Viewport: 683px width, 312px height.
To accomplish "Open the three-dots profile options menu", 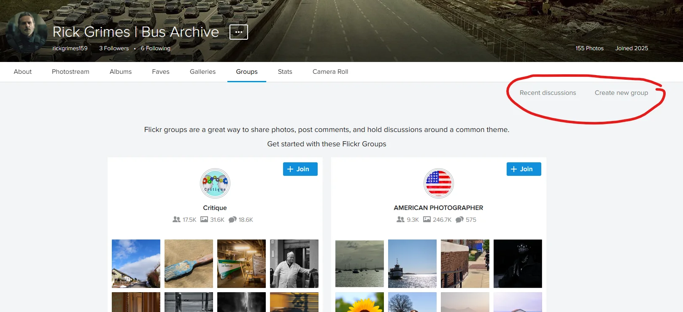I will pyautogui.click(x=238, y=32).
